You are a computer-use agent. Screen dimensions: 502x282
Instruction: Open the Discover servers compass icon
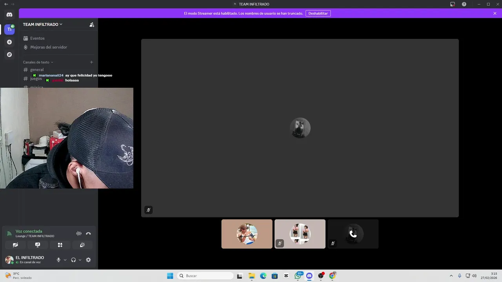tap(9, 54)
